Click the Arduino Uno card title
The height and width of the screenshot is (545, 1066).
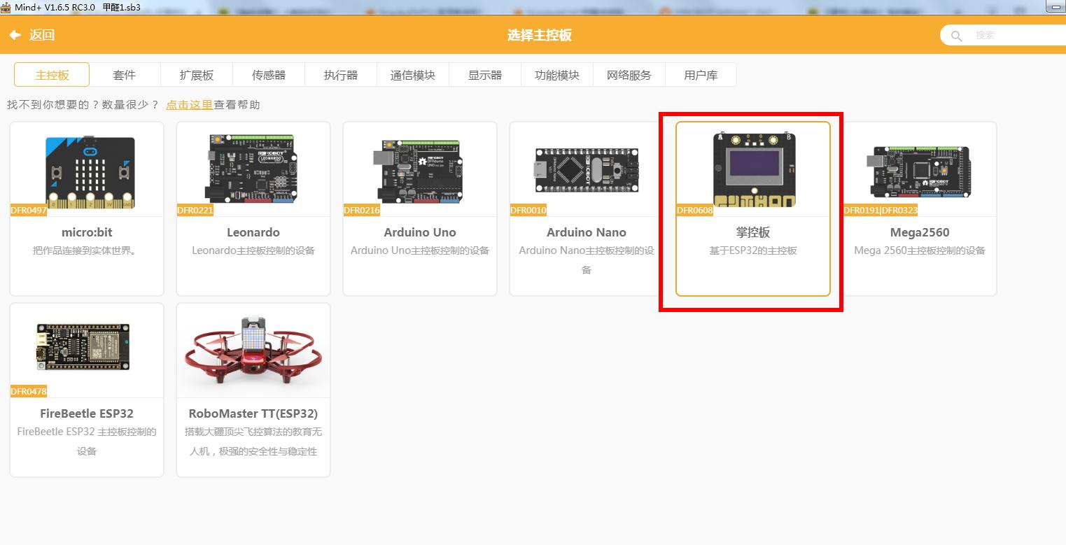coord(420,232)
